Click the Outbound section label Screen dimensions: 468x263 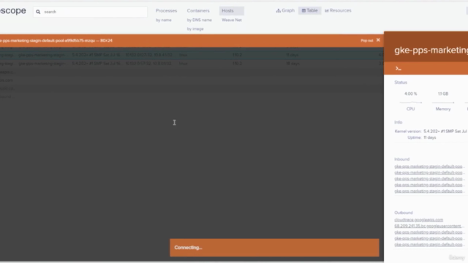click(x=403, y=213)
